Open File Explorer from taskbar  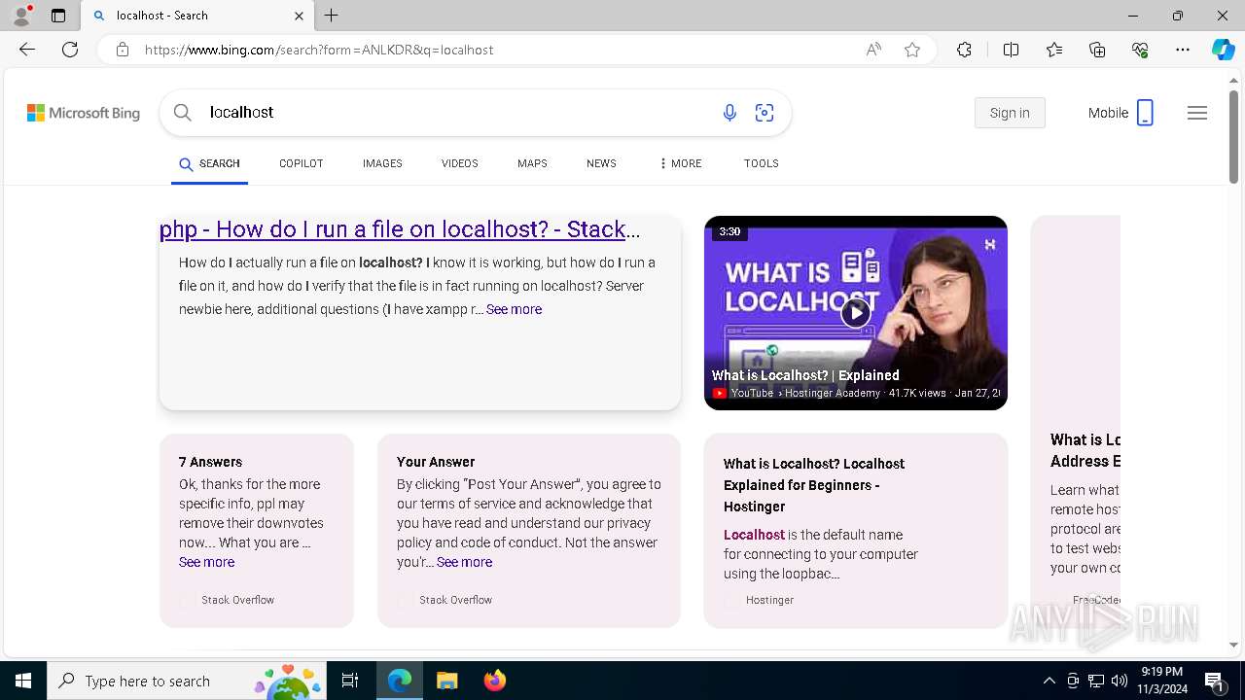tap(446, 681)
